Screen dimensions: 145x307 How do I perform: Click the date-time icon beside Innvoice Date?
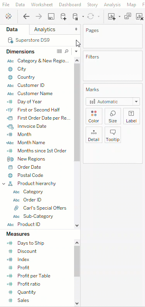pyautogui.click(x=10, y=127)
